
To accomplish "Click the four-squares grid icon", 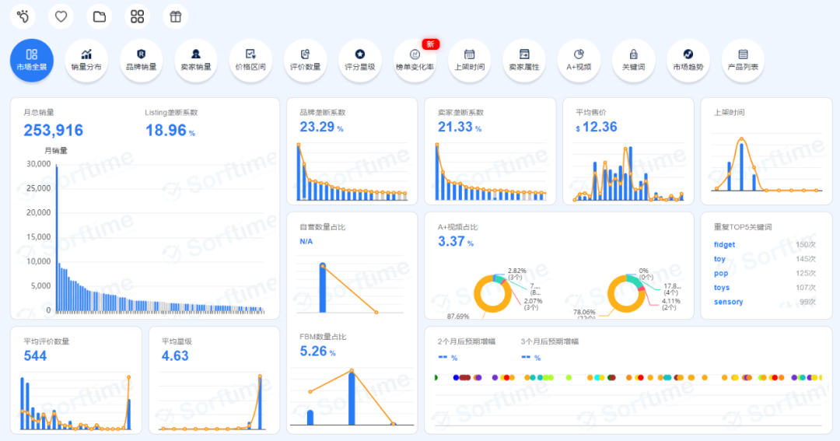I will coord(137,16).
